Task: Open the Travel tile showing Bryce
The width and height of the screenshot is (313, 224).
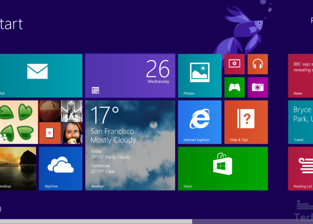Action: click(300, 122)
